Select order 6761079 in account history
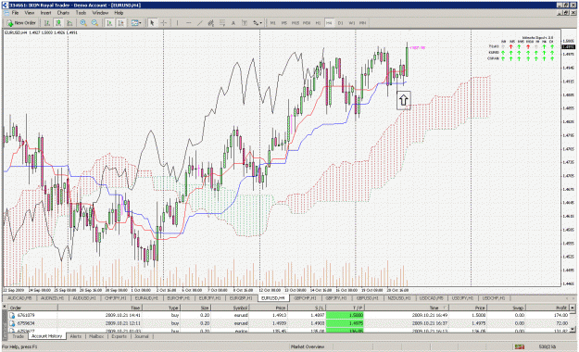Screen dimensions: 579x352 click(289, 315)
